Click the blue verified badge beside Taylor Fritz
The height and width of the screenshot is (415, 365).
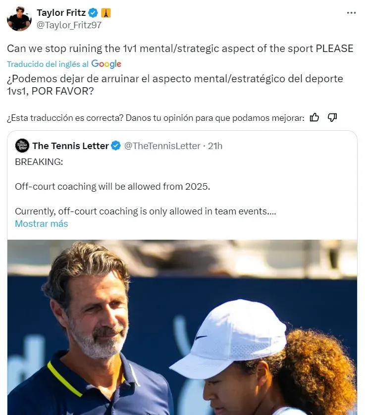coord(93,13)
